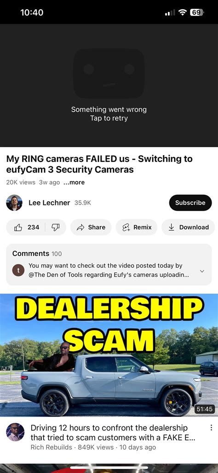
Task: Tap the video title about RING cameras
Action: click(x=99, y=164)
